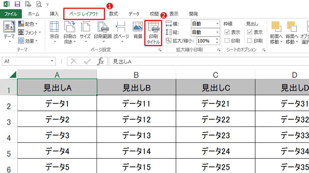Image resolution: width=309 pixels, height=173 pixels.
Task: Switch to the 挿入 tab
Action: pos(54,14)
